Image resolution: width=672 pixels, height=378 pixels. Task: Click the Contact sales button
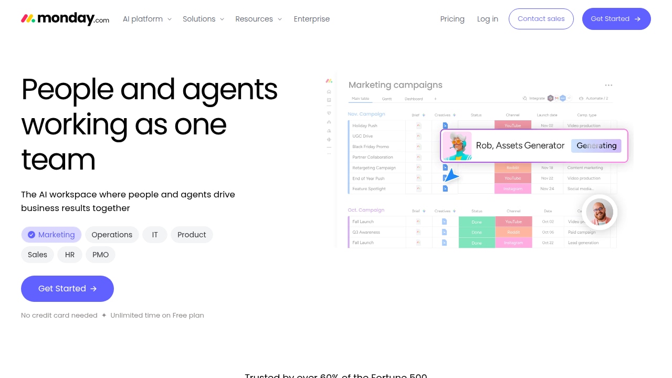(x=541, y=19)
